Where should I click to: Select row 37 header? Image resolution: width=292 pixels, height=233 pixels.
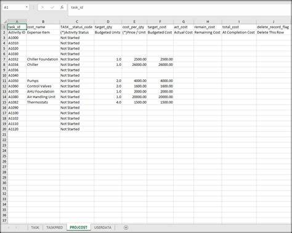pyautogui.click(x=4, y=221)
